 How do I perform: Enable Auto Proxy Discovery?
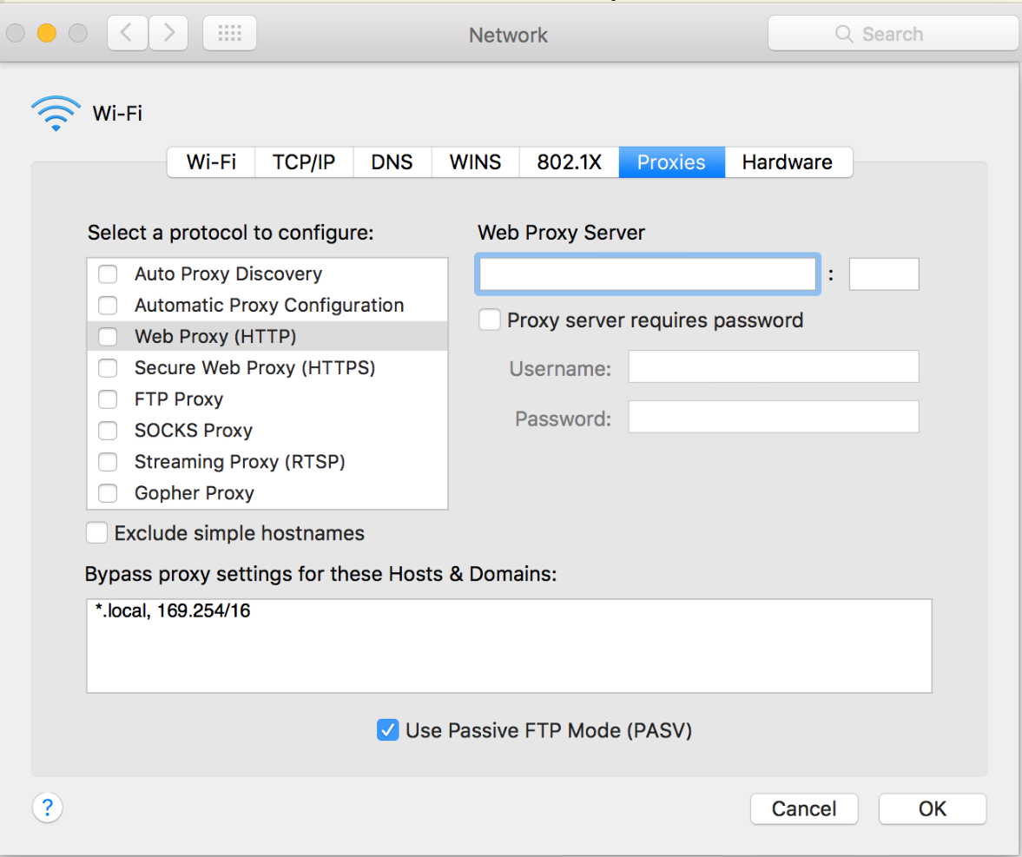[x=108, y=274]
